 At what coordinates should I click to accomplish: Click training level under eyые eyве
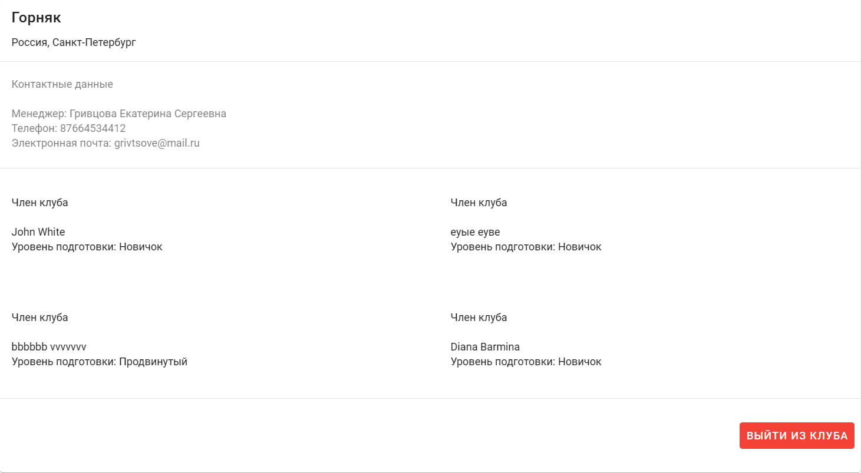526,247
